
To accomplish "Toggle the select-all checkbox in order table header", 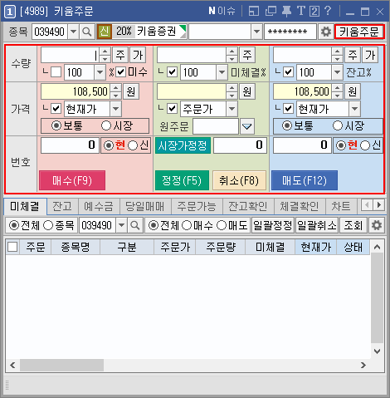I will (x=12, y=247).
